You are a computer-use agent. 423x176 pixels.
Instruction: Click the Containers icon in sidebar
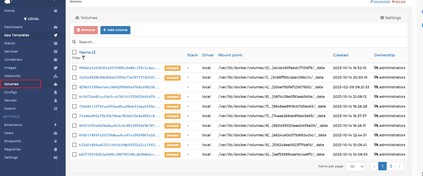55,60
